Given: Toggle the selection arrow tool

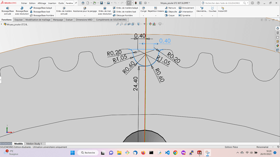Looking at the screenshot, I should pyautogui.click(x=129, y=3).
